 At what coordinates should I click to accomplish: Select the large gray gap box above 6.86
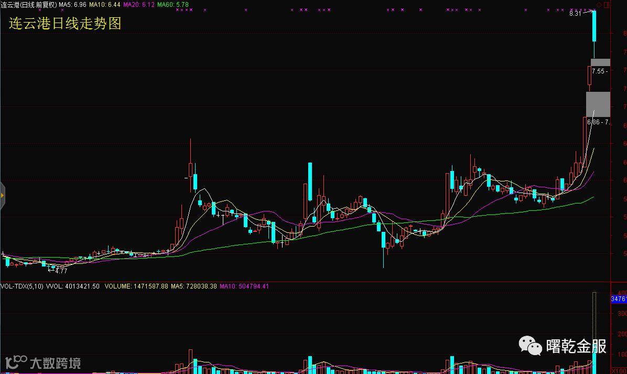coord(598,104)
